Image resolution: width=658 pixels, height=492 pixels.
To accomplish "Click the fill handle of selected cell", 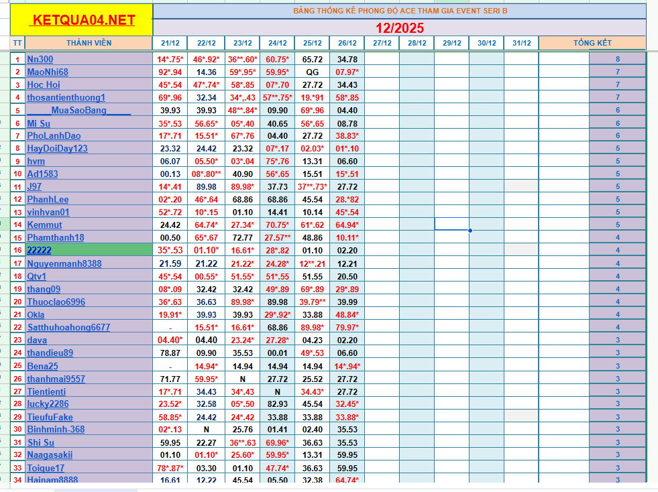I will (x=469, y=231).
